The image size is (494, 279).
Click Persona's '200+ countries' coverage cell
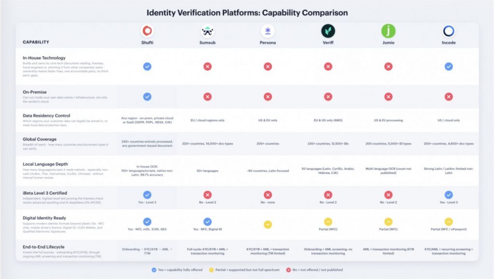tap(268, 144)
